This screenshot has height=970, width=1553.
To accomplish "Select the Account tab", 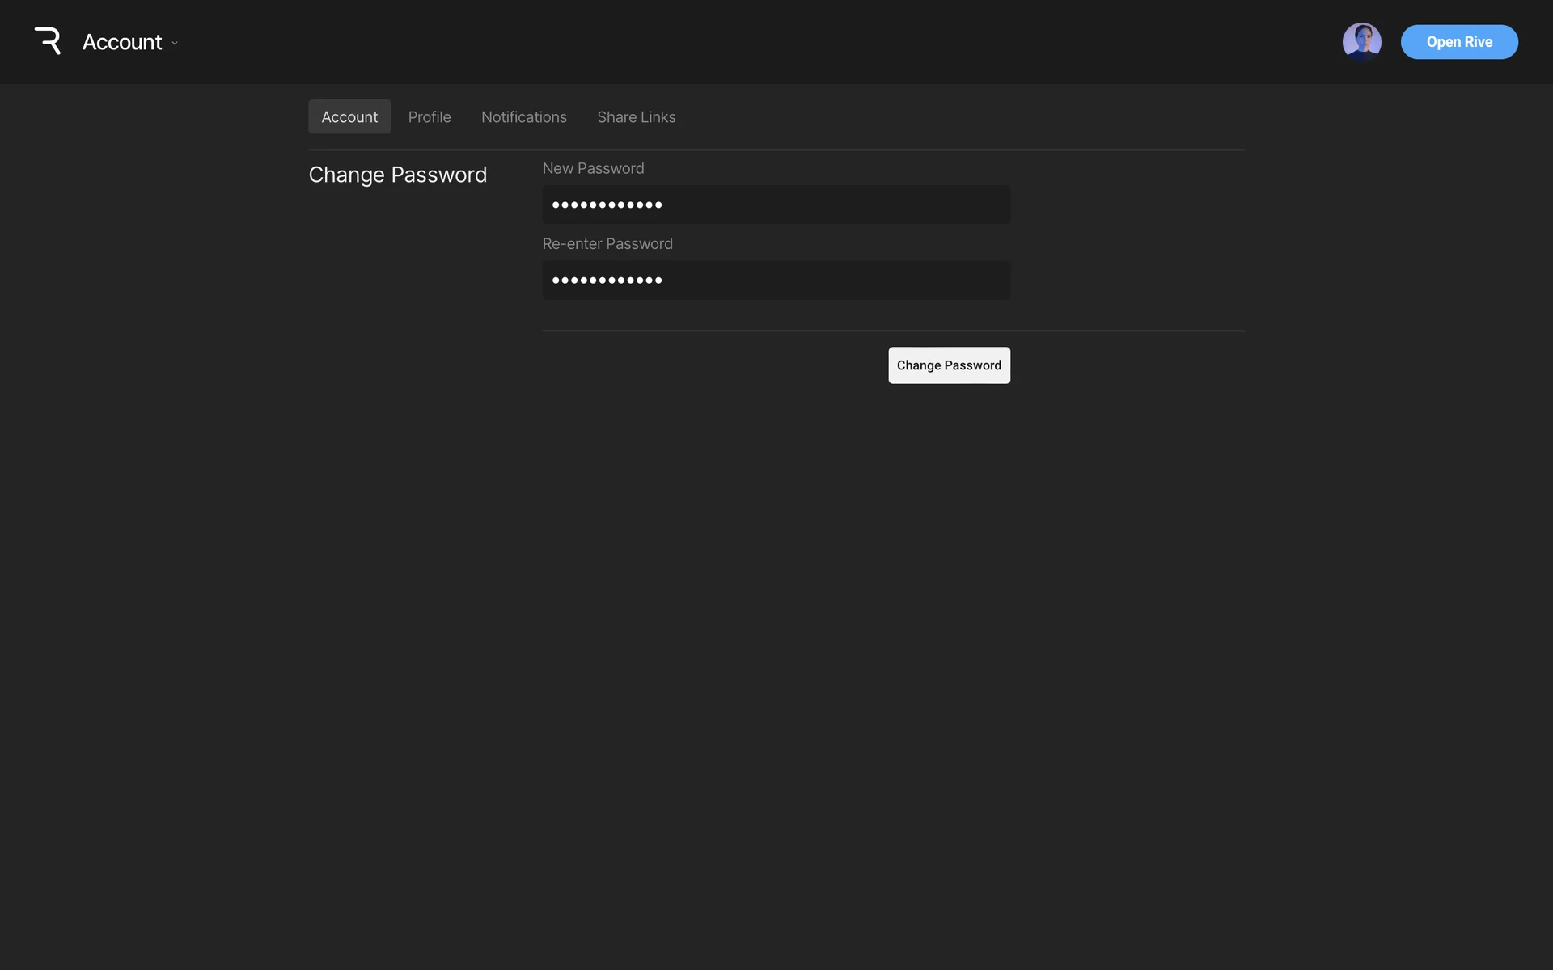I will 349,117.
